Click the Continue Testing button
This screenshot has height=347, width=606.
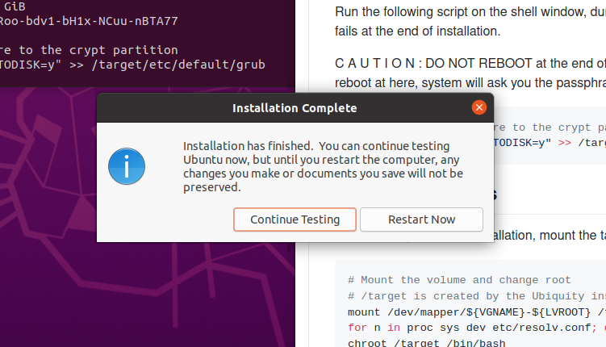pyautogui.click(x=294, y=219)
